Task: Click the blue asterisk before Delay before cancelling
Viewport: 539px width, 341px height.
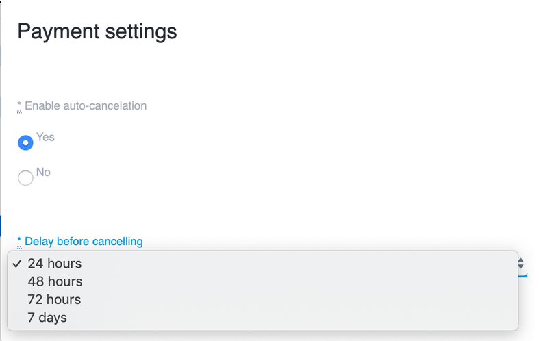Action: tap(19, 242)
